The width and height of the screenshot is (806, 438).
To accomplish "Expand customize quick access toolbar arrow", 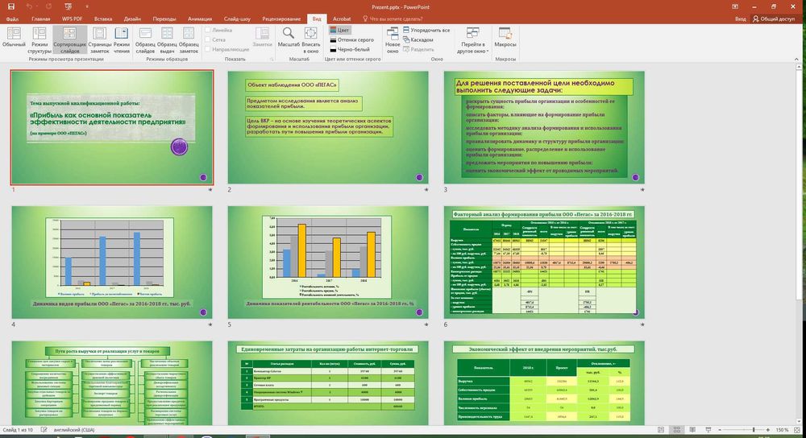I will [x=87, y=6].
